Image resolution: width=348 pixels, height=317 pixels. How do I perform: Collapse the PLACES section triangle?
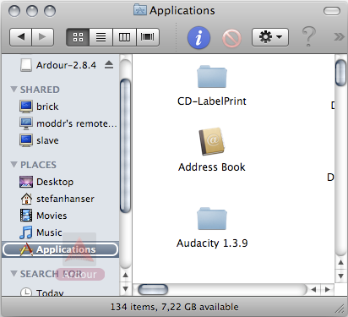coord(14,165)
